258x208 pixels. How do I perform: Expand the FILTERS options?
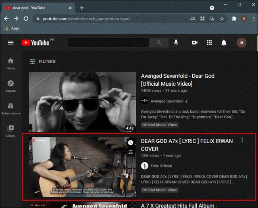[x=43, y=62]
